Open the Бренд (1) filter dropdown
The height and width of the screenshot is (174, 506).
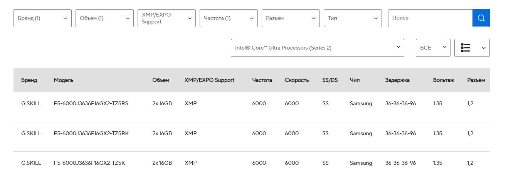point(42,18)
